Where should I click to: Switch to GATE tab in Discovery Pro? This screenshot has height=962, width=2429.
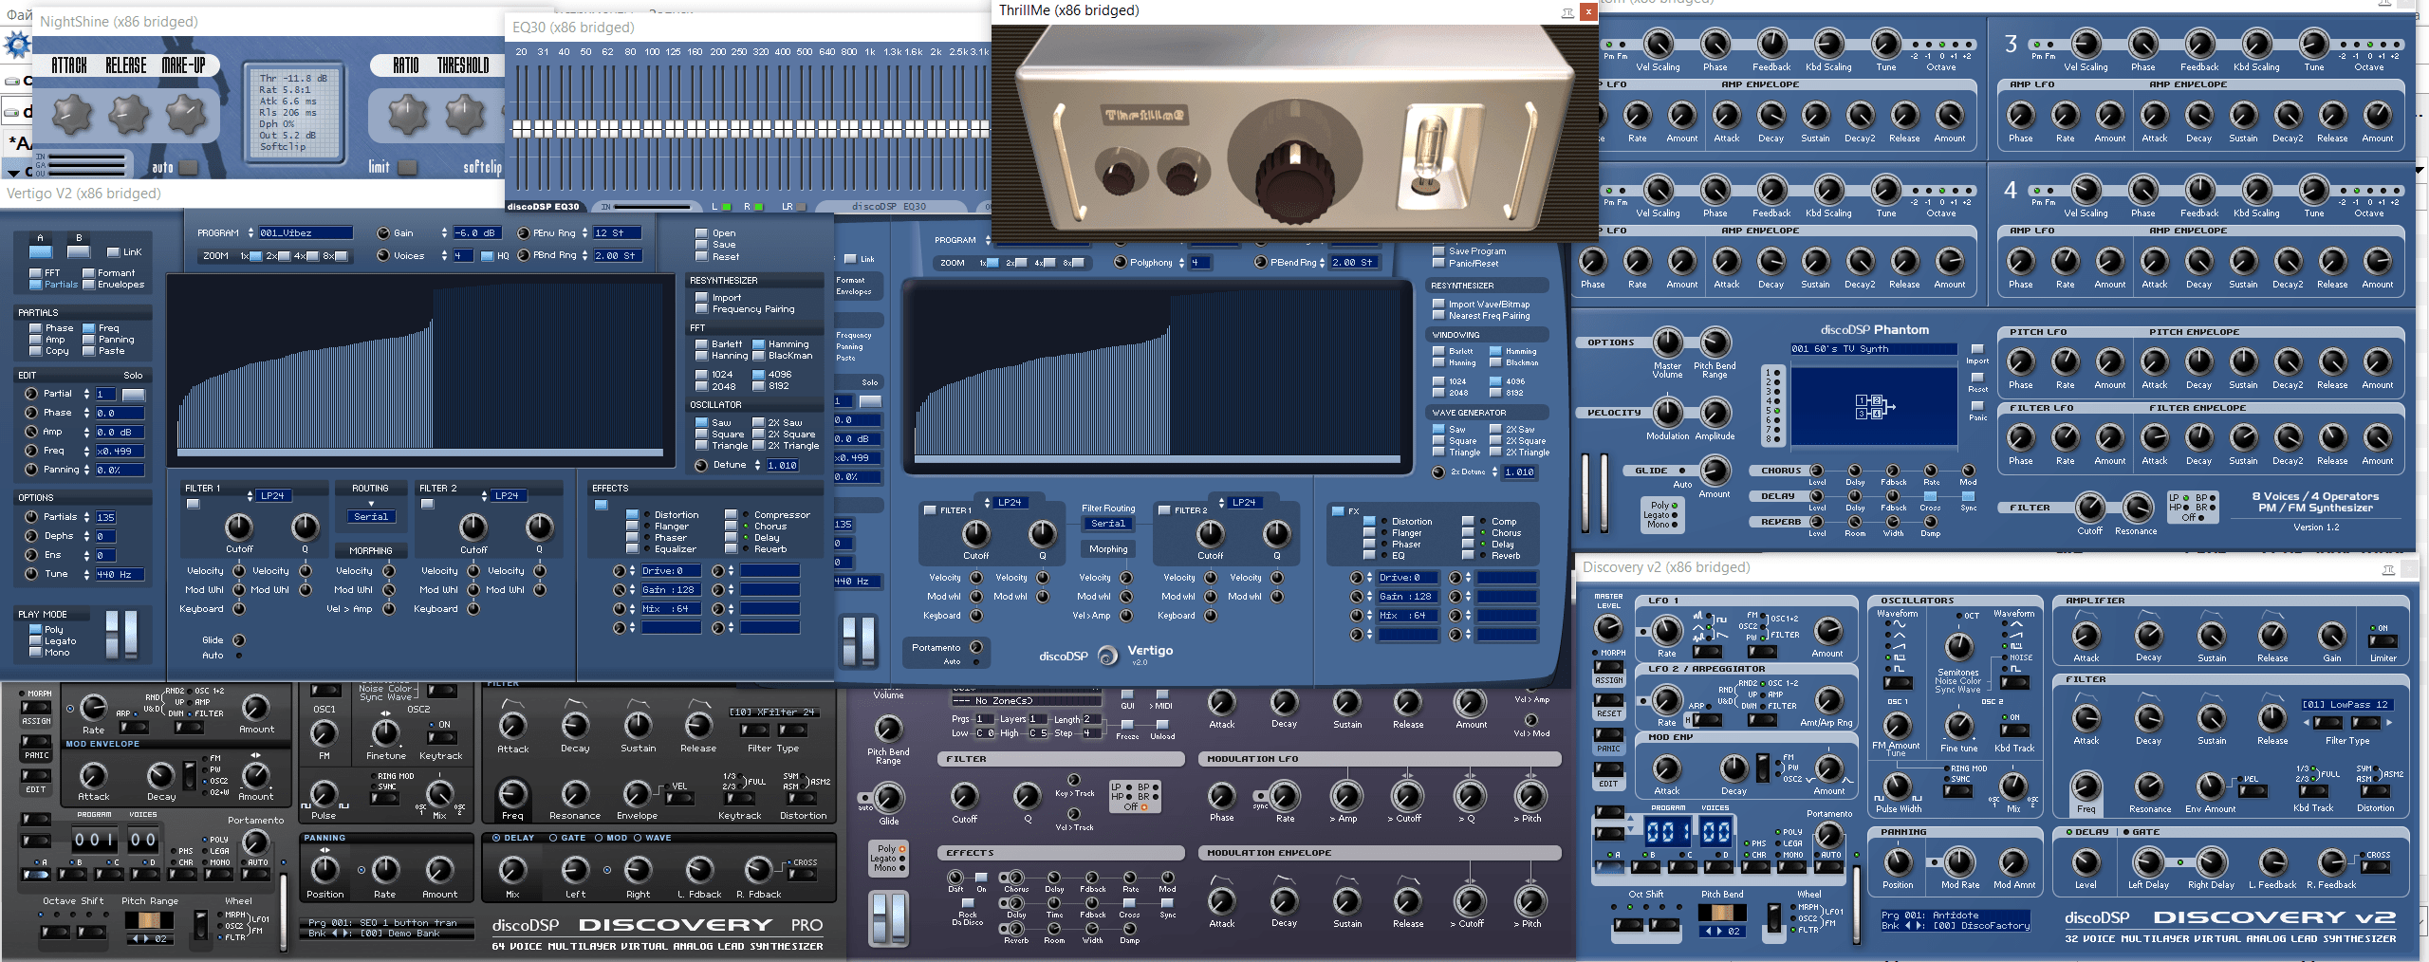point(567,839)
